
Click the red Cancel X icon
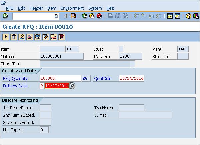(x=99, y=16)
